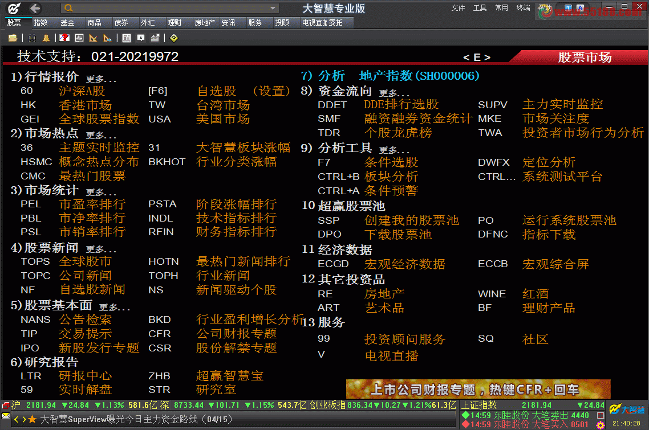
Task: Expand 更多 next to 分析工具
Action: 395,150
